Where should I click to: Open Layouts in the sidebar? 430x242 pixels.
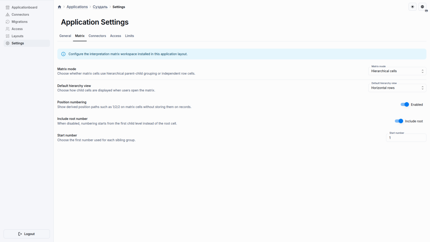[26, 36]
